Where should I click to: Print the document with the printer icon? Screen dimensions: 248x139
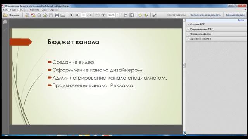57,15
